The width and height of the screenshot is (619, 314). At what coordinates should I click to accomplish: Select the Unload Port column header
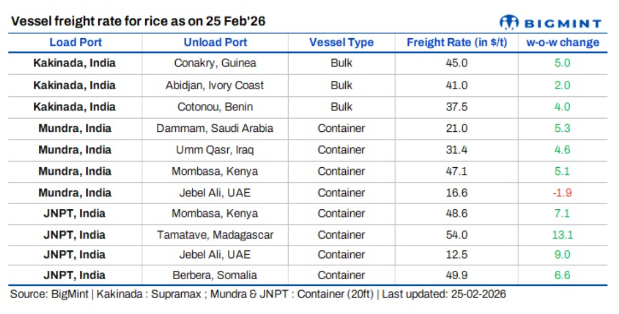click(x=215, y=42)
